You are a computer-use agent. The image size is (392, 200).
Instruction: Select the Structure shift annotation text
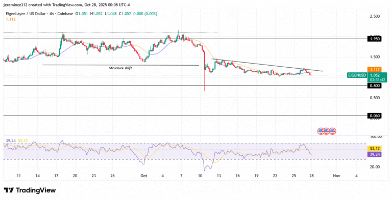click(120, 68)
